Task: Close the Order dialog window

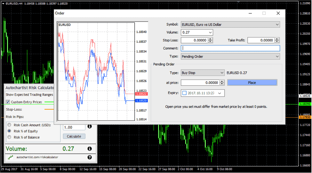Action: [x=278, y=13]
